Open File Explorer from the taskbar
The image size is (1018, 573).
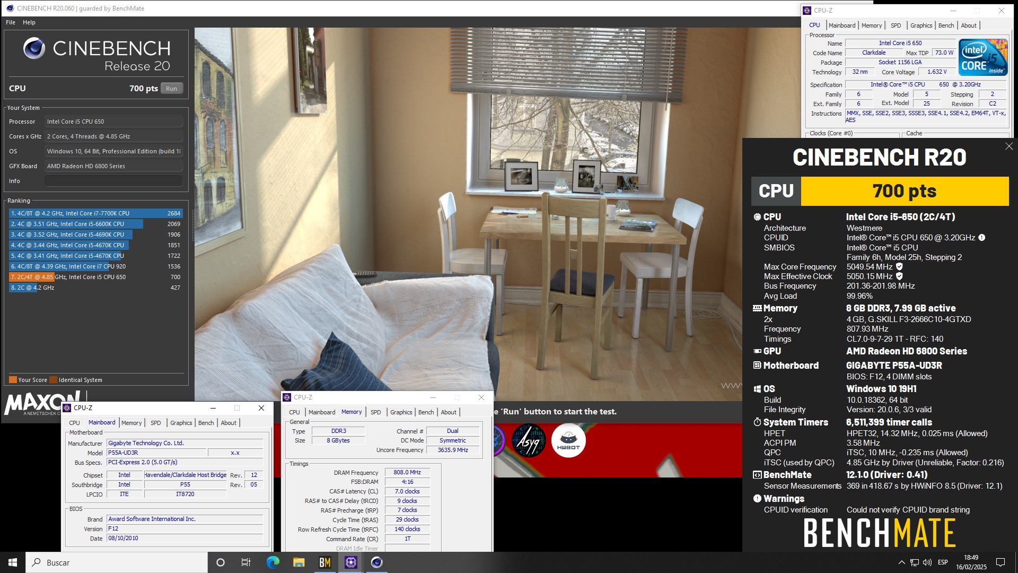click(299, 562)
